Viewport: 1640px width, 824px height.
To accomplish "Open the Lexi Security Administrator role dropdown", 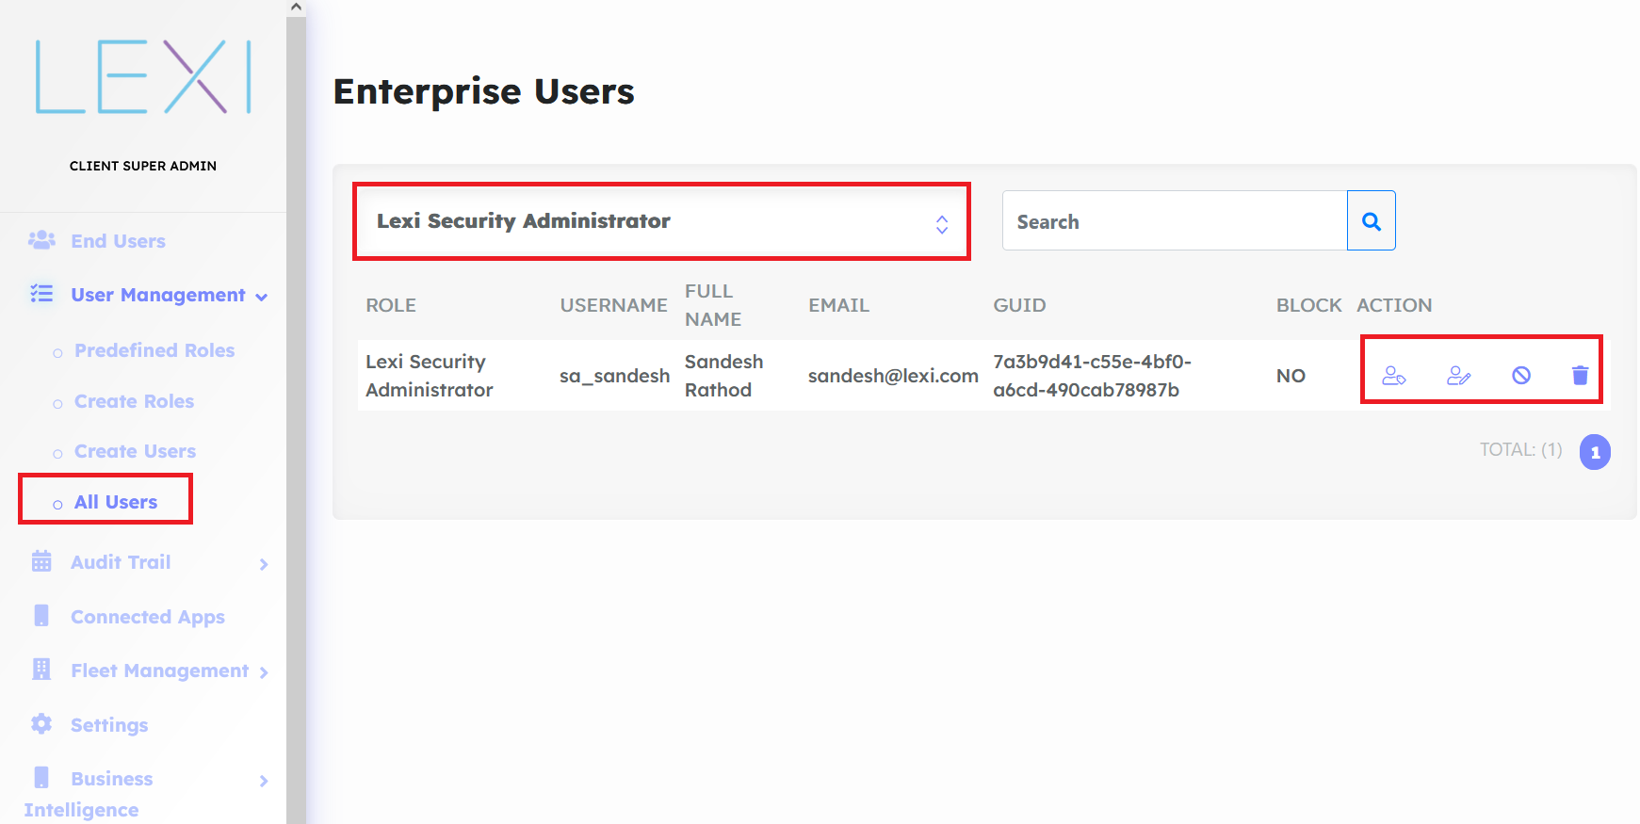I will [661, 222].
